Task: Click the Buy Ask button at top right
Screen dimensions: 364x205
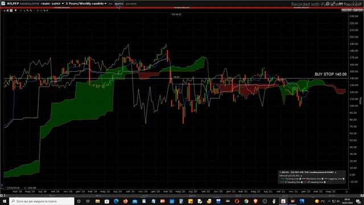Action: coord(346,10)
